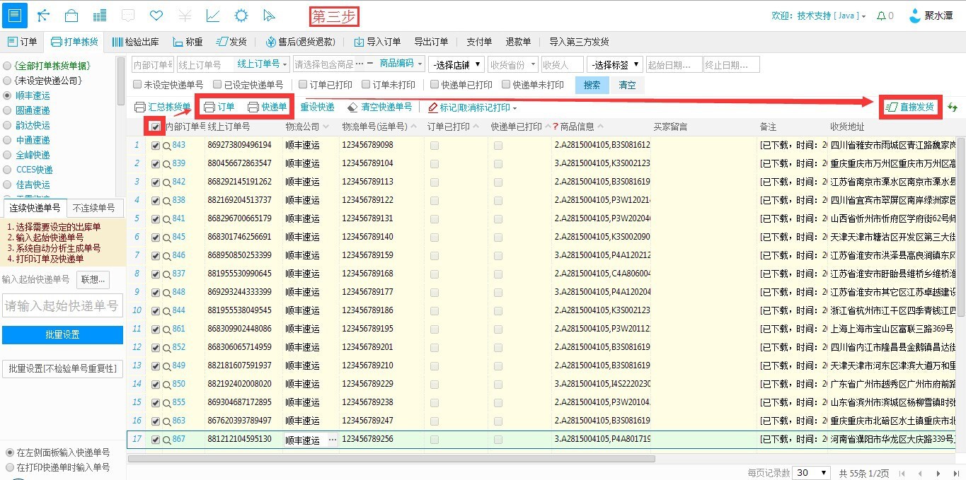
Task: Click magnifier icon for order 843
Action: (167, 145)
